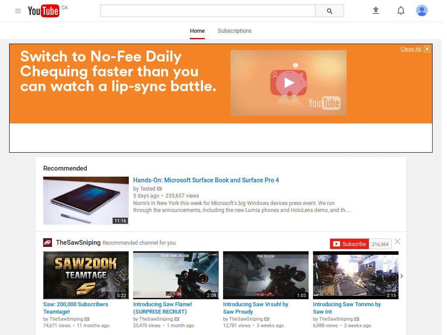The height and width of the screenshot is (335, 447).
Task: Click the 216,564 subscriber count
Action: 380,244
